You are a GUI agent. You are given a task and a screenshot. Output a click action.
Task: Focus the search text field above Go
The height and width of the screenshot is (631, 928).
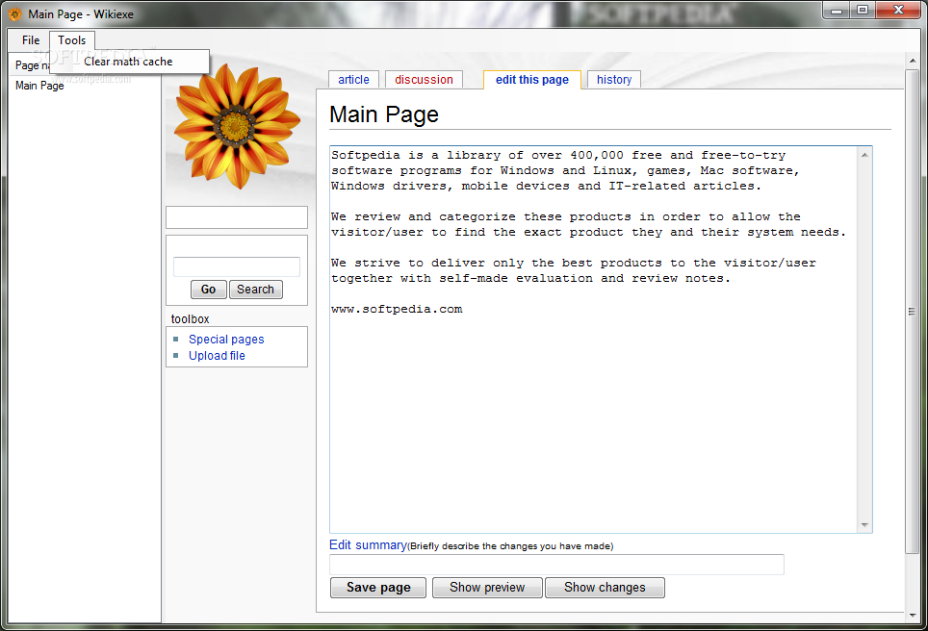coord(237,266)
